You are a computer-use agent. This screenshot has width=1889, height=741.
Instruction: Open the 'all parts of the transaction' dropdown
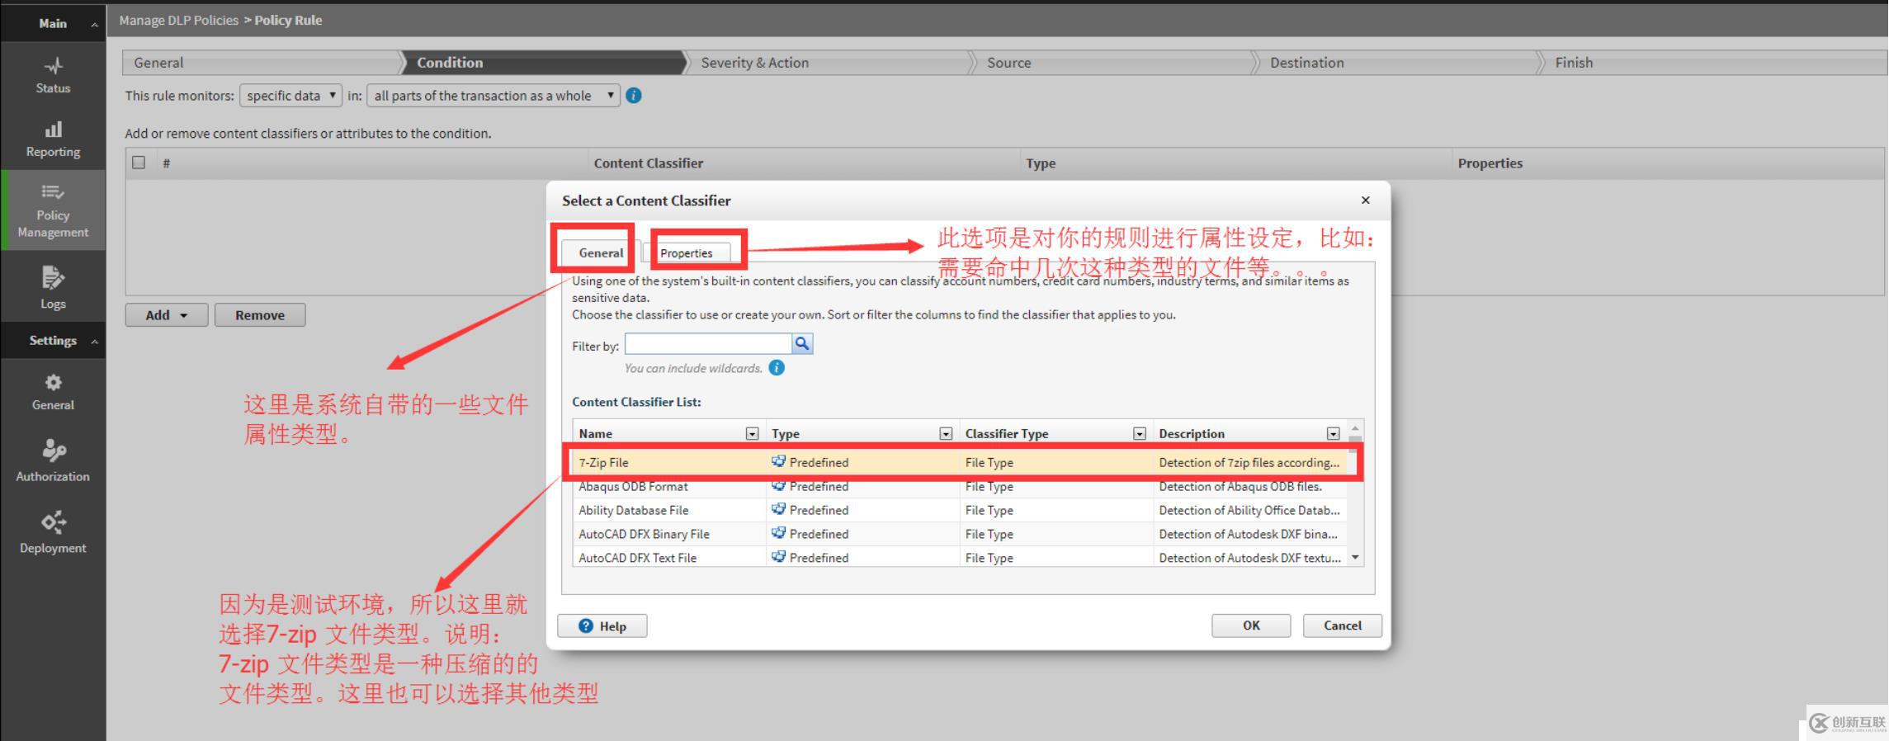coord(494,96)
